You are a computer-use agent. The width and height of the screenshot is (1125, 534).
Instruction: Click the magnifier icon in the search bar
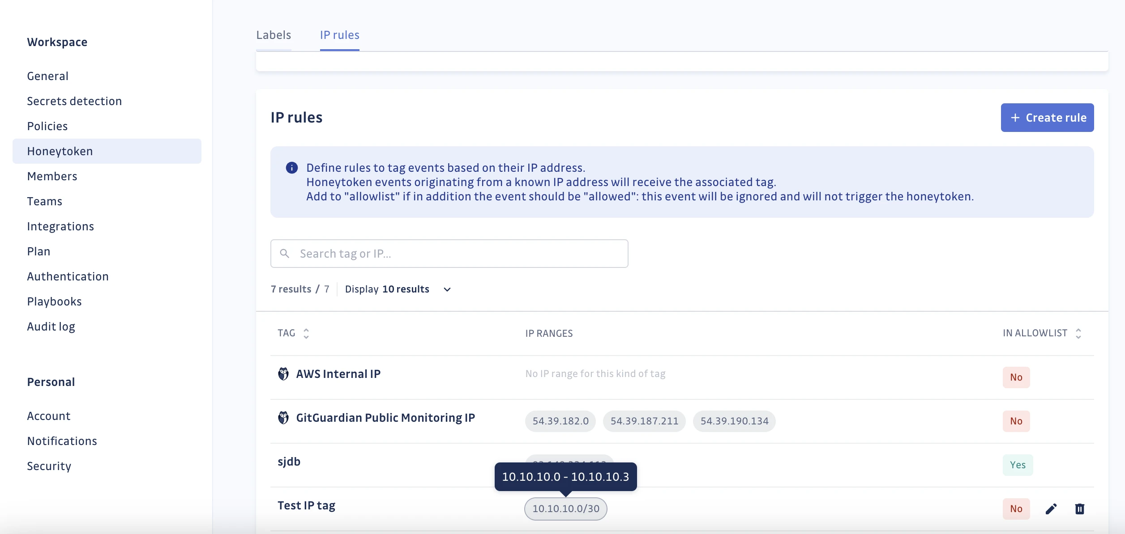point(285,253)
